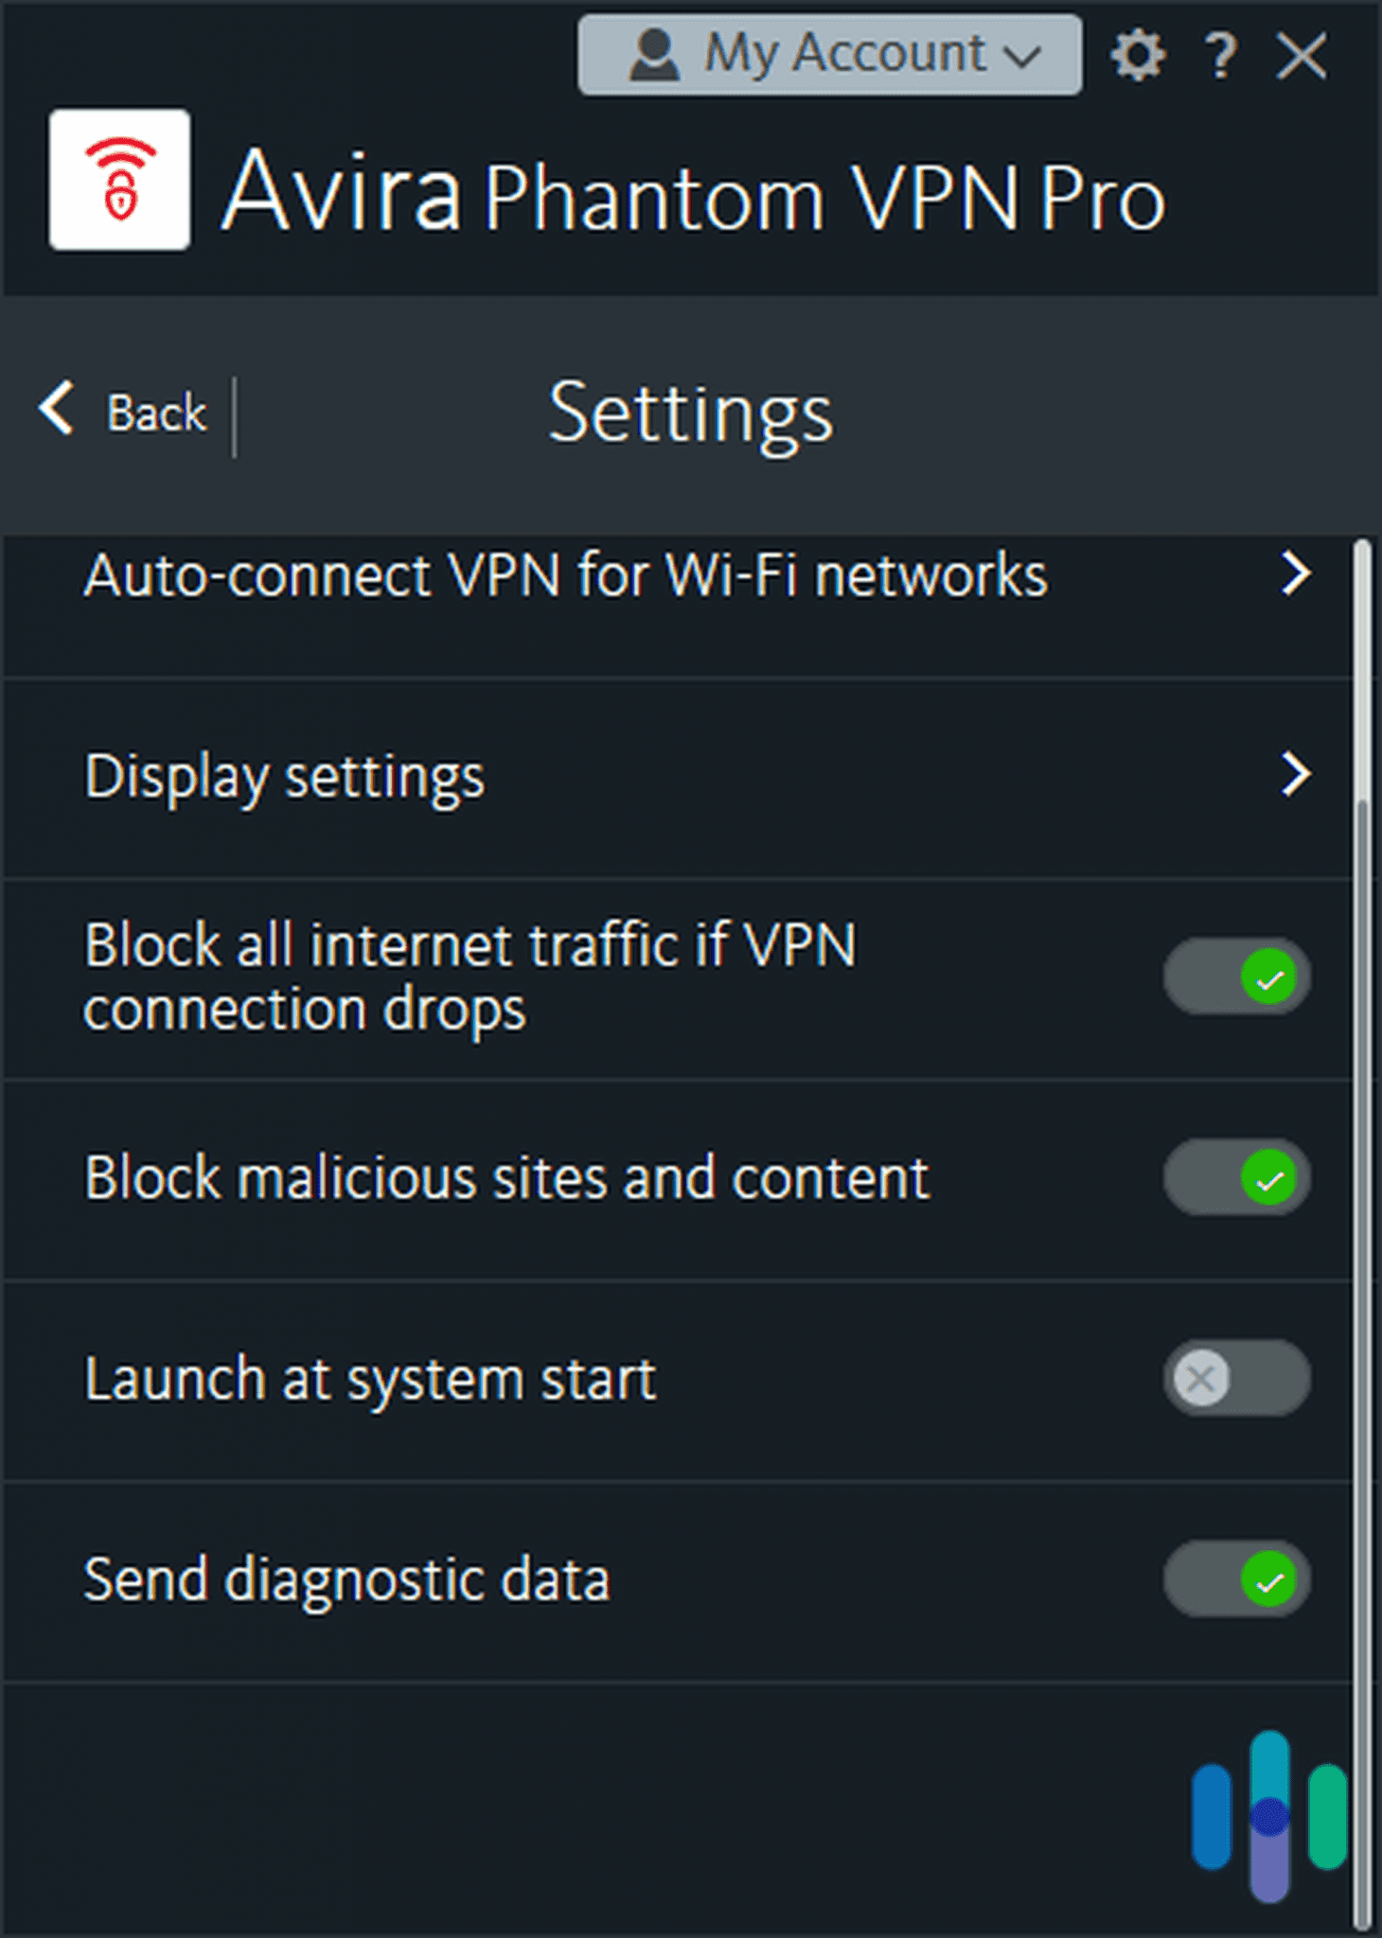Click the X icon inside Launch at system start toggle

coord(1200,1379)
